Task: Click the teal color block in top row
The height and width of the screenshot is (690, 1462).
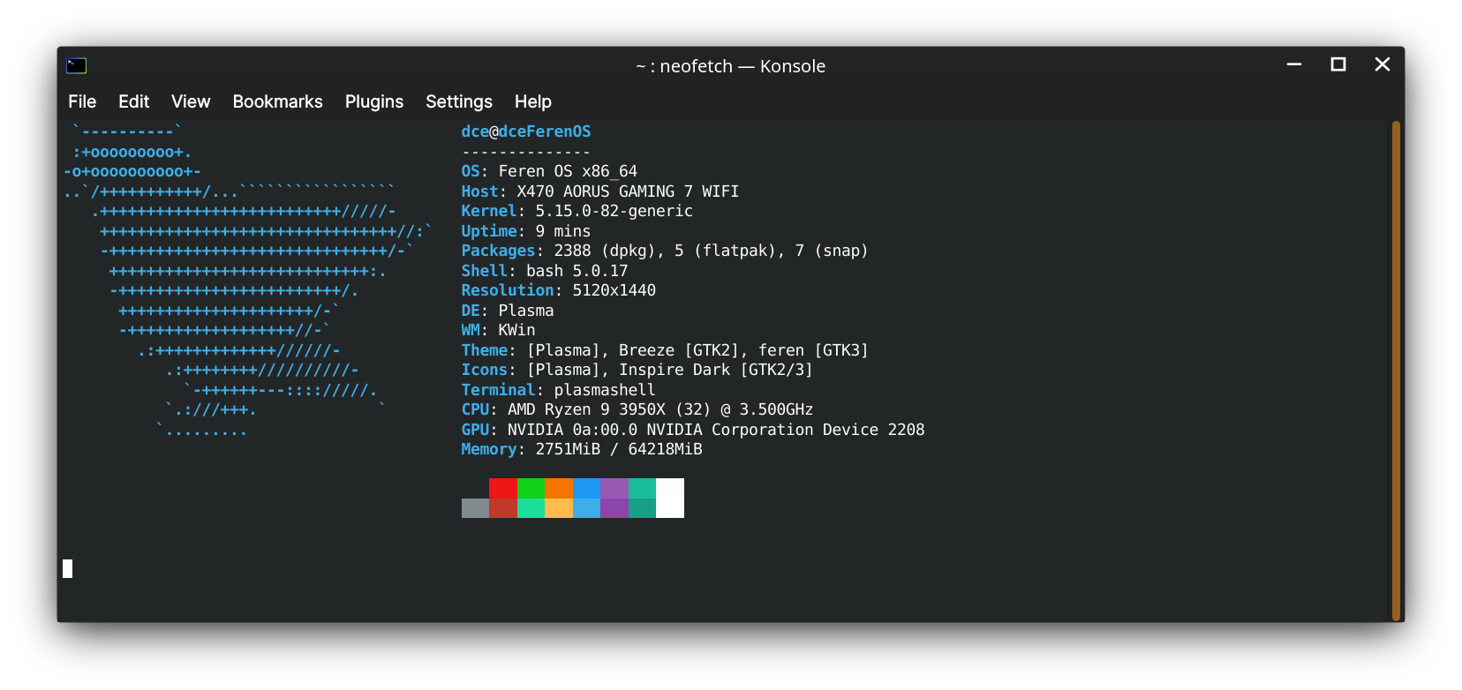Action: click(x=642, y=488)
